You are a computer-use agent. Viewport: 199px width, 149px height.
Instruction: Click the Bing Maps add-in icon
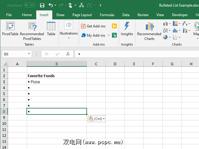point(114,26)
